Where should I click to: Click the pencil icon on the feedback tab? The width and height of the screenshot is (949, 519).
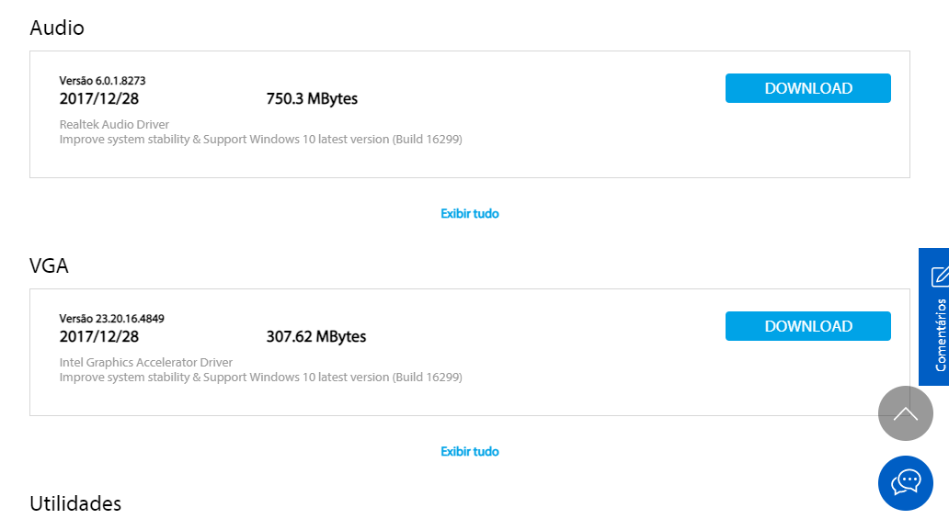pos(939,276)
